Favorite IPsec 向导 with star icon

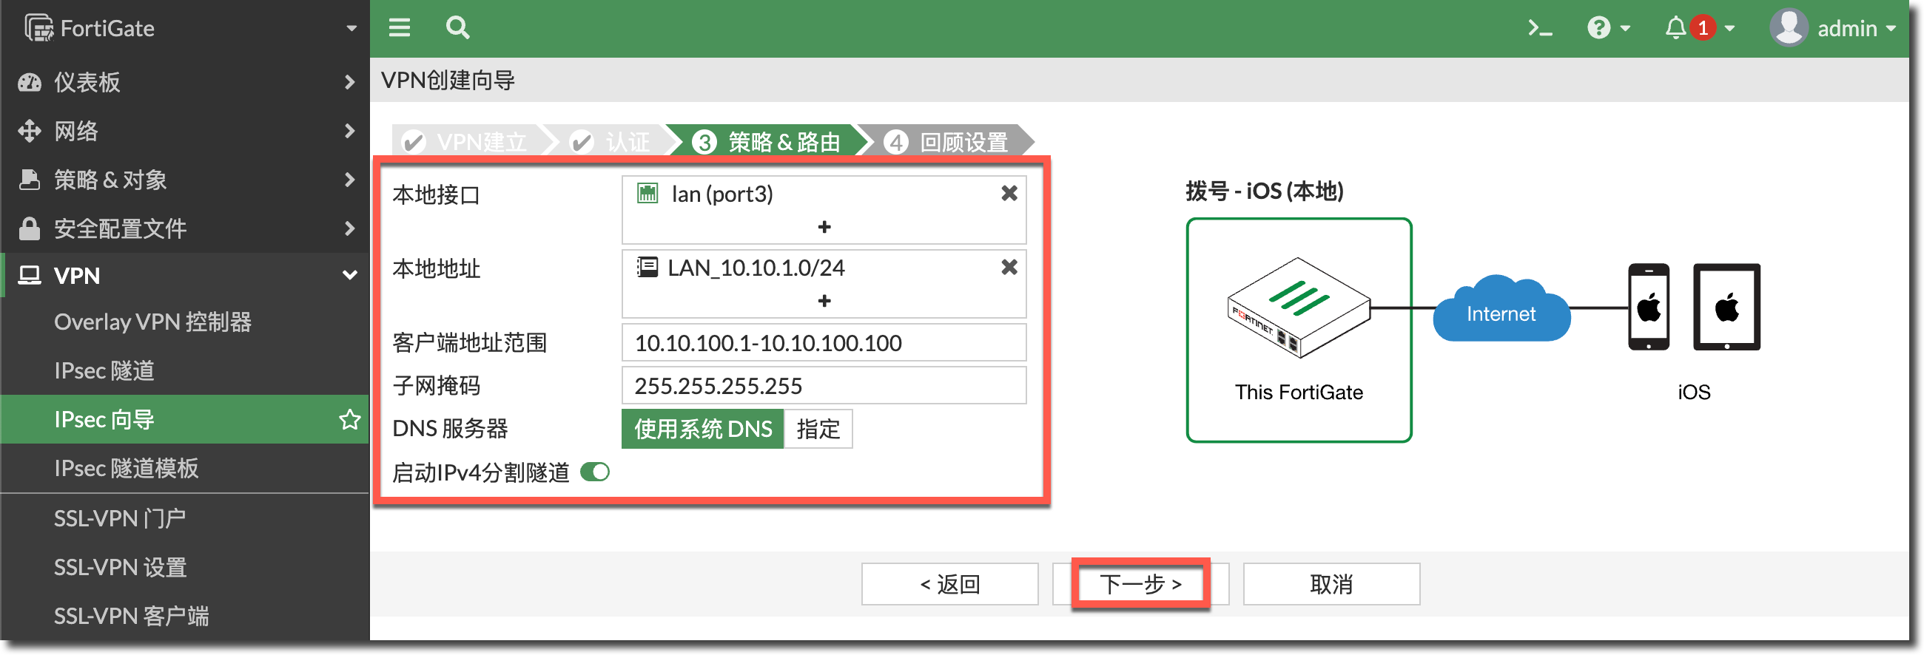349,419
